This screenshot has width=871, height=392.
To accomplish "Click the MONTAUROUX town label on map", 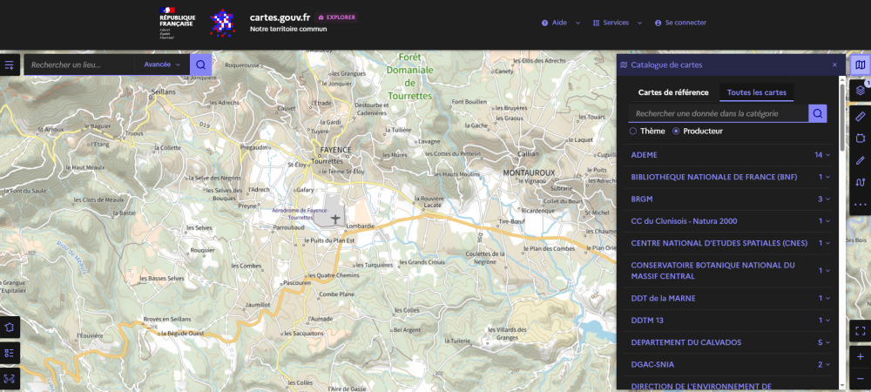I will tap(529, 172).
